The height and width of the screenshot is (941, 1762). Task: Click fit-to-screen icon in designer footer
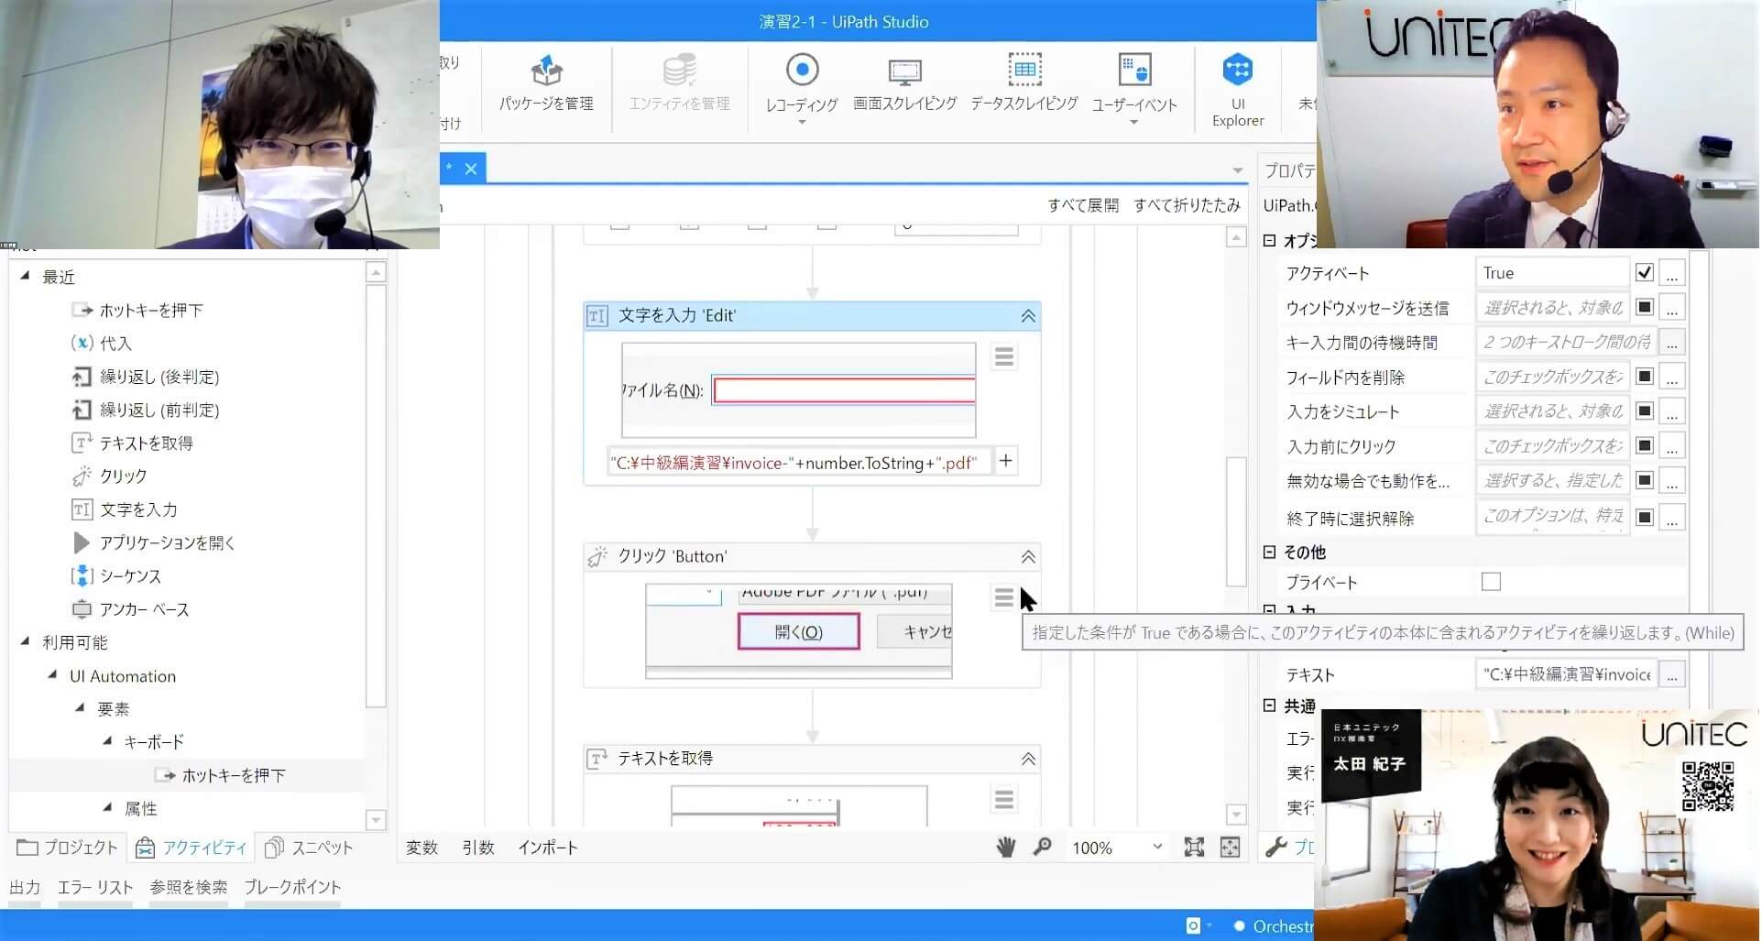pos(1194,847)
